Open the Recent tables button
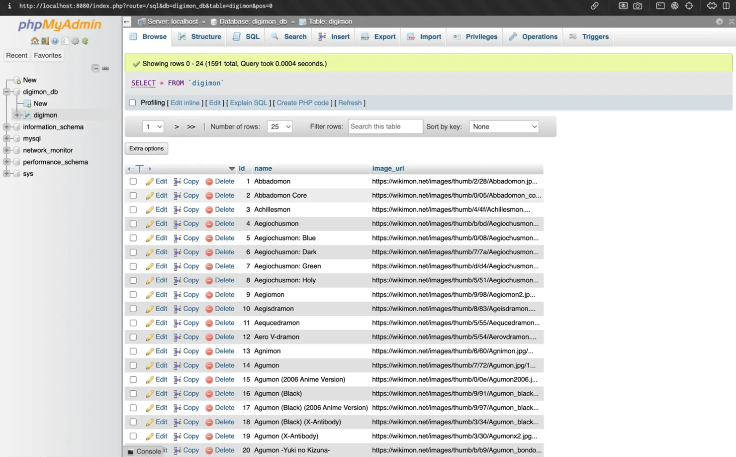This screenshot has height=457, width=736. coord(16,56)
